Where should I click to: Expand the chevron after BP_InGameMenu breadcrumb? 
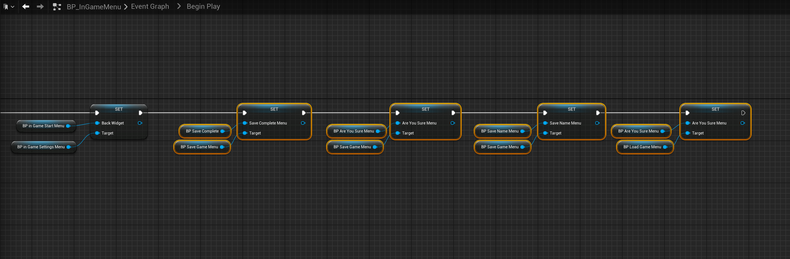click(126, 7)
